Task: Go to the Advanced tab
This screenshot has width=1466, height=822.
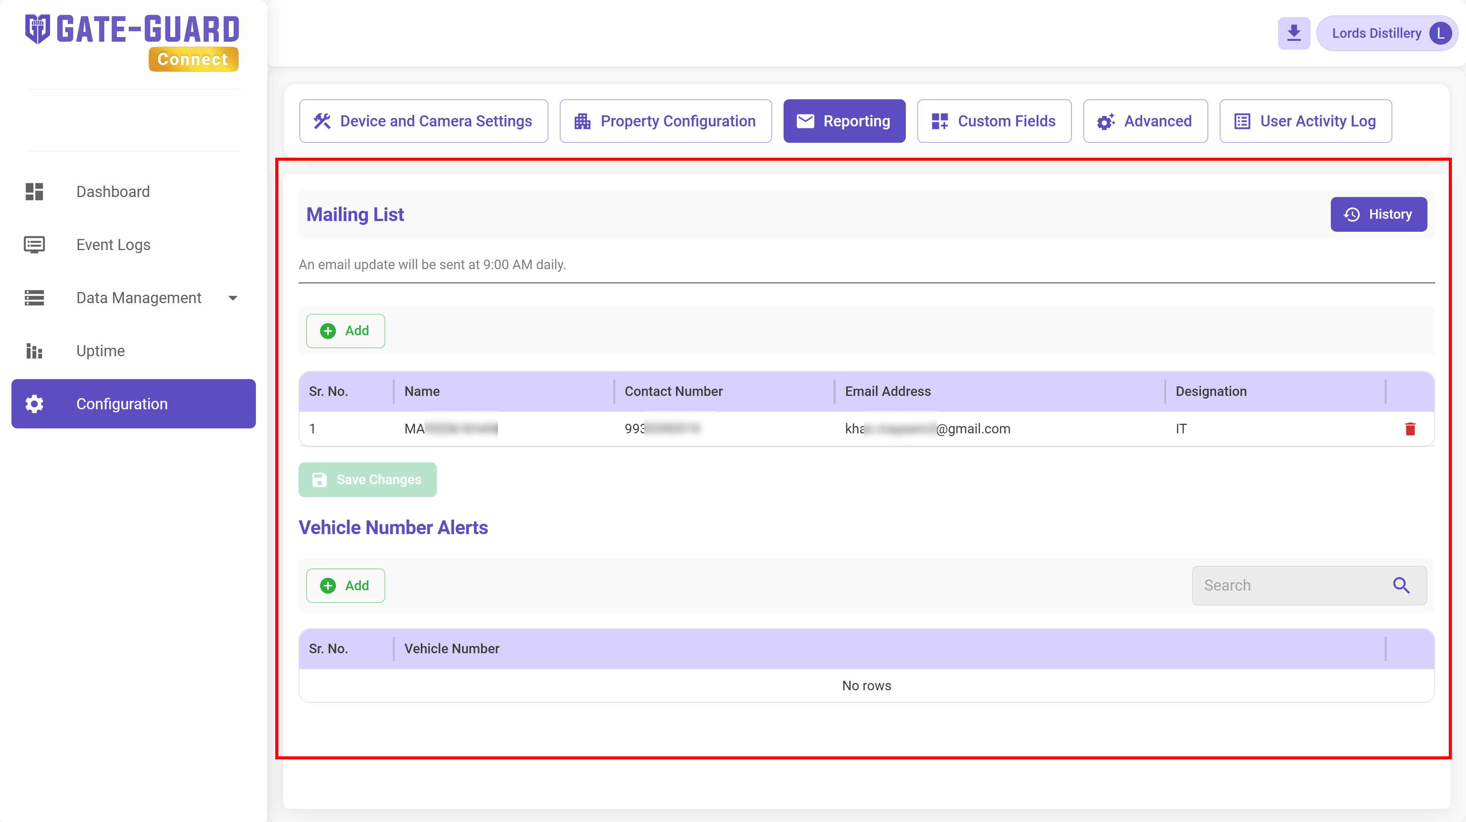Action: click(x=1145, y=121)
